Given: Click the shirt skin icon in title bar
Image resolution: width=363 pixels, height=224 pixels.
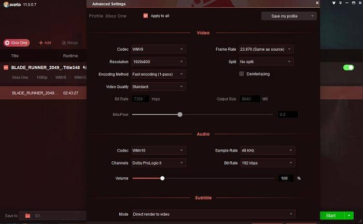Looking at the screenshot, I should coord(333,3).
